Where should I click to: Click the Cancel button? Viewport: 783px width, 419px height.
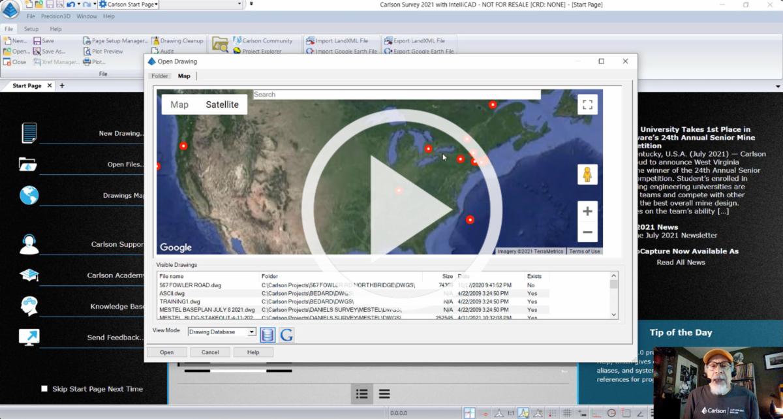point(210,352)
